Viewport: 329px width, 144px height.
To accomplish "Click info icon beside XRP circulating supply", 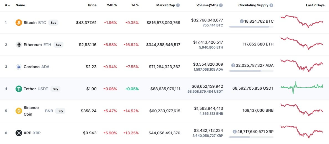I will tap(234, 132).
